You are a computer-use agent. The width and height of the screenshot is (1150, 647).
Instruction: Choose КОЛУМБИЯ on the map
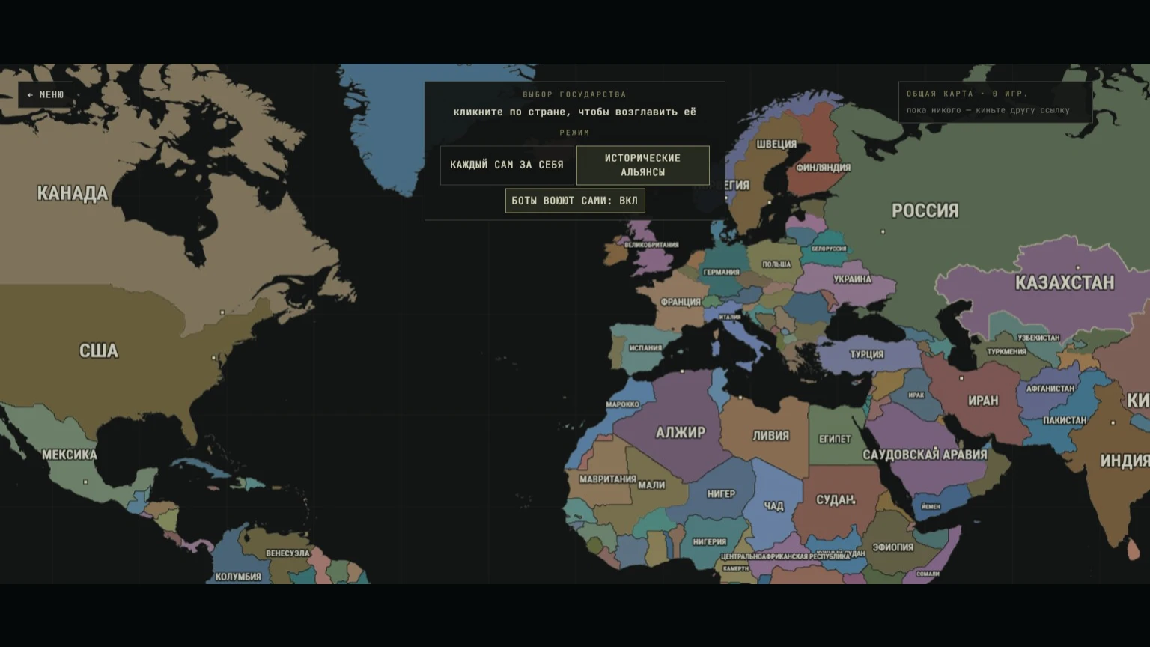click(x=238, y=577)
